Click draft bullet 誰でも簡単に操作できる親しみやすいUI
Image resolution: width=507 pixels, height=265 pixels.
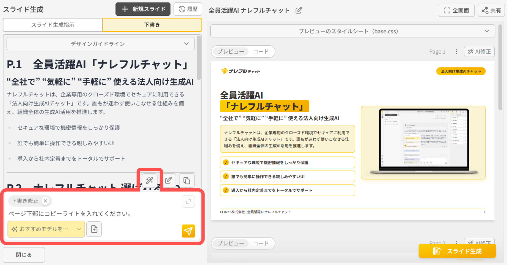click(x=66, y=143)
